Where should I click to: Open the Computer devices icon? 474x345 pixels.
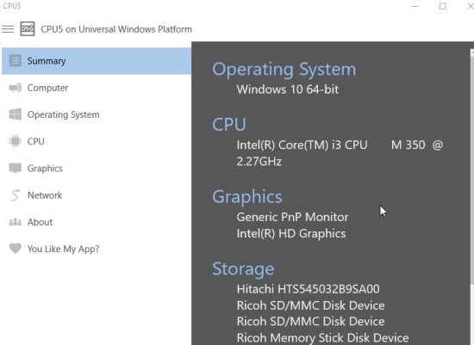tap(16, 88)
